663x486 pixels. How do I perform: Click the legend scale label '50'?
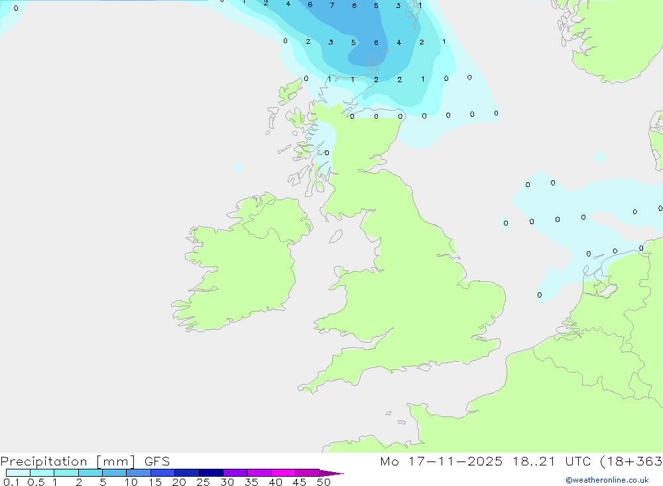(324, 482)
